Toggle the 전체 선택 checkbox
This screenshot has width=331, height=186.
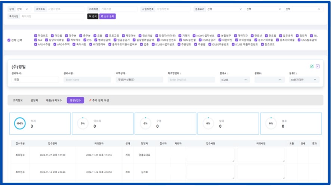point(9,40)
